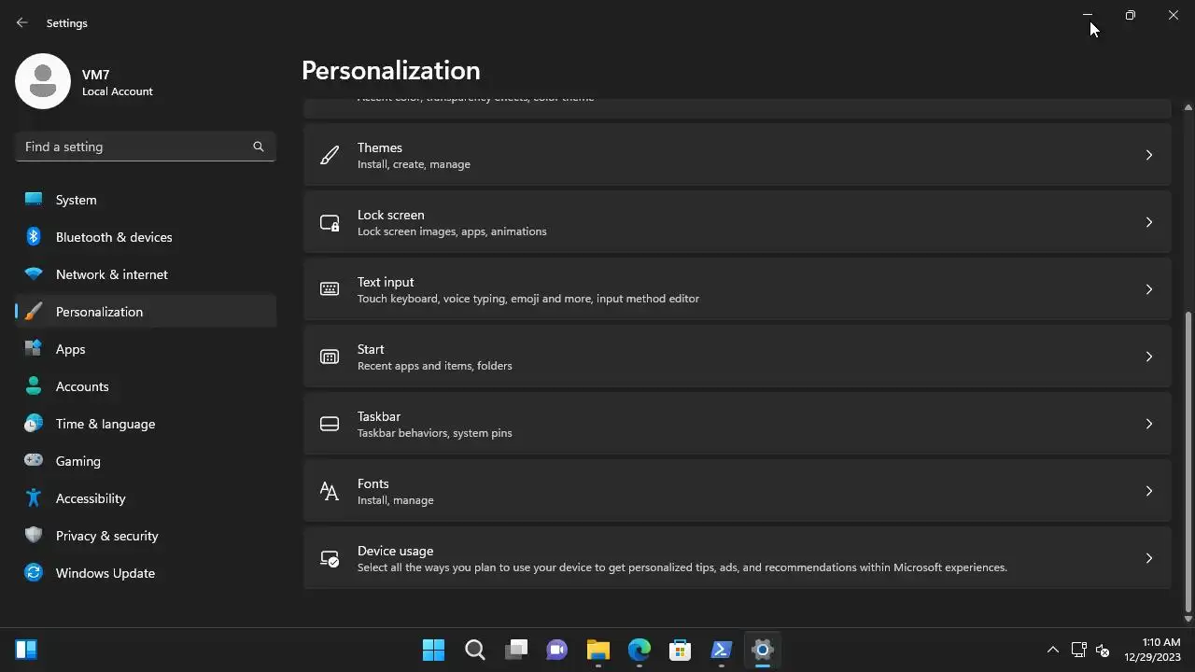Image resolution: width=1195 pixels, height=672 pixels.
Task: Open the Lock screen settings
Action: pos(737,222)
